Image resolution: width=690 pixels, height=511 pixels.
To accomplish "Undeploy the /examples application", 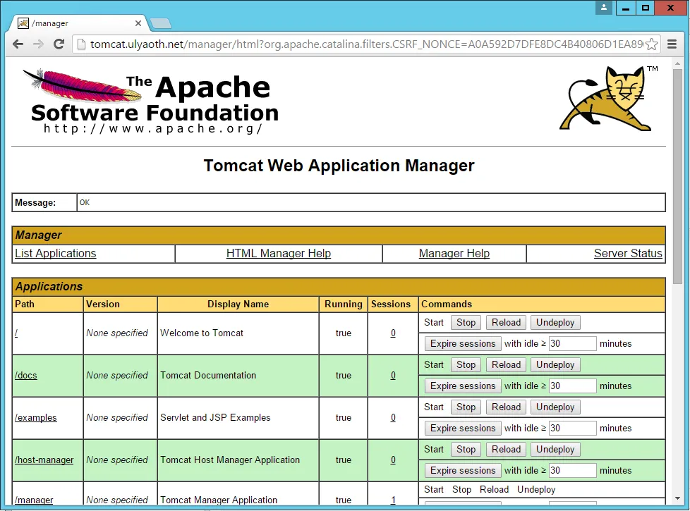I will [555, 407].
